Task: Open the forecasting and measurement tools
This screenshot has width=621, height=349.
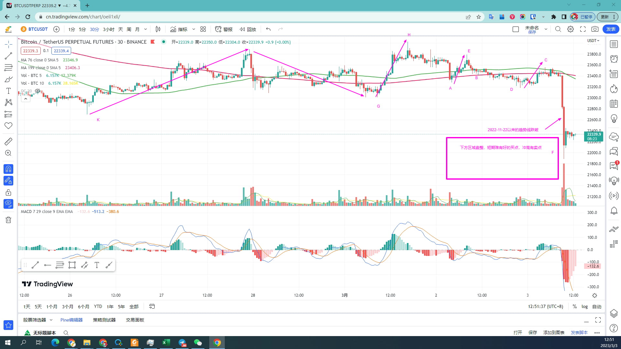Action: (x=8, y=114)
